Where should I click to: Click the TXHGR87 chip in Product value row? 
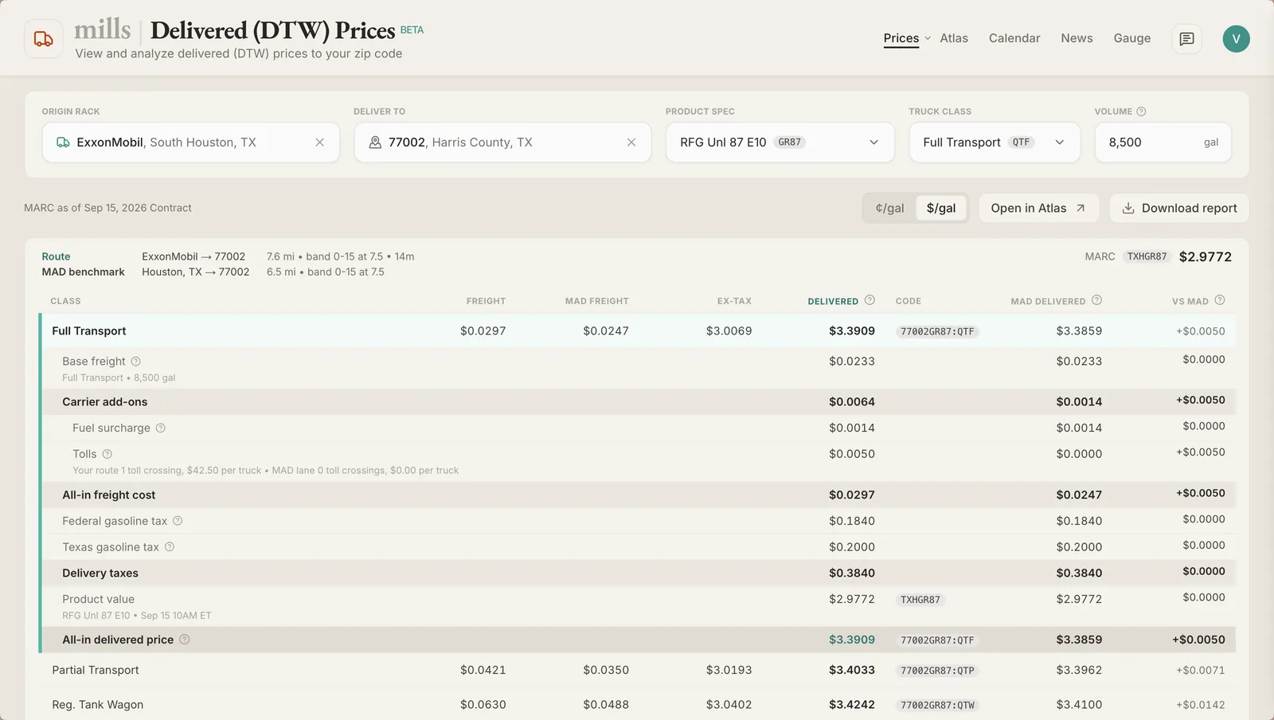920,600
